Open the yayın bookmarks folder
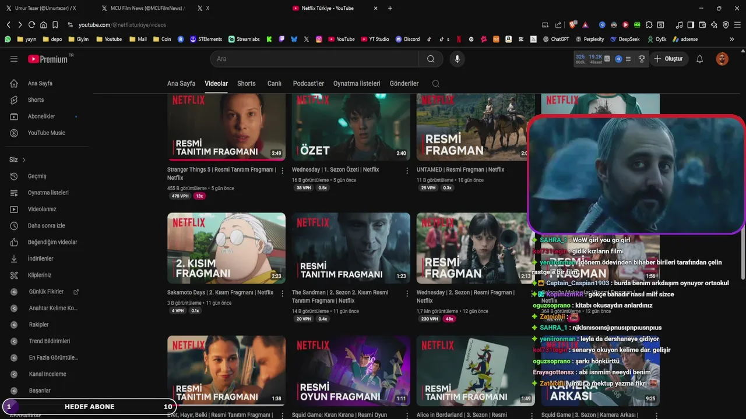746x419 pixels. (27, 39)
